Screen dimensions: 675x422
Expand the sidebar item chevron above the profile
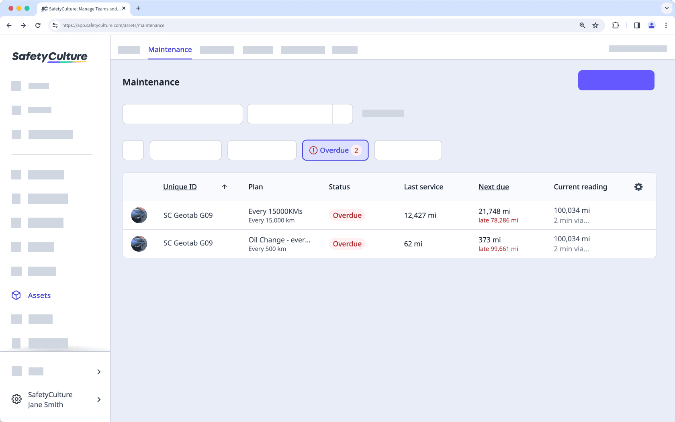coord(99,372)
